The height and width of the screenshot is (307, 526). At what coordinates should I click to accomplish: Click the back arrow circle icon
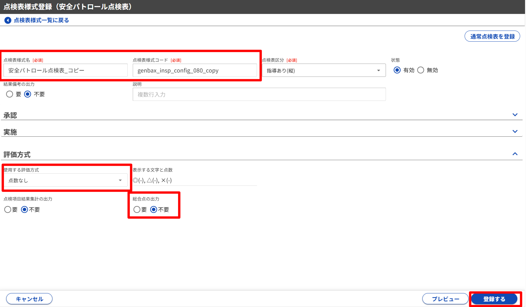(x=8, y=20)
